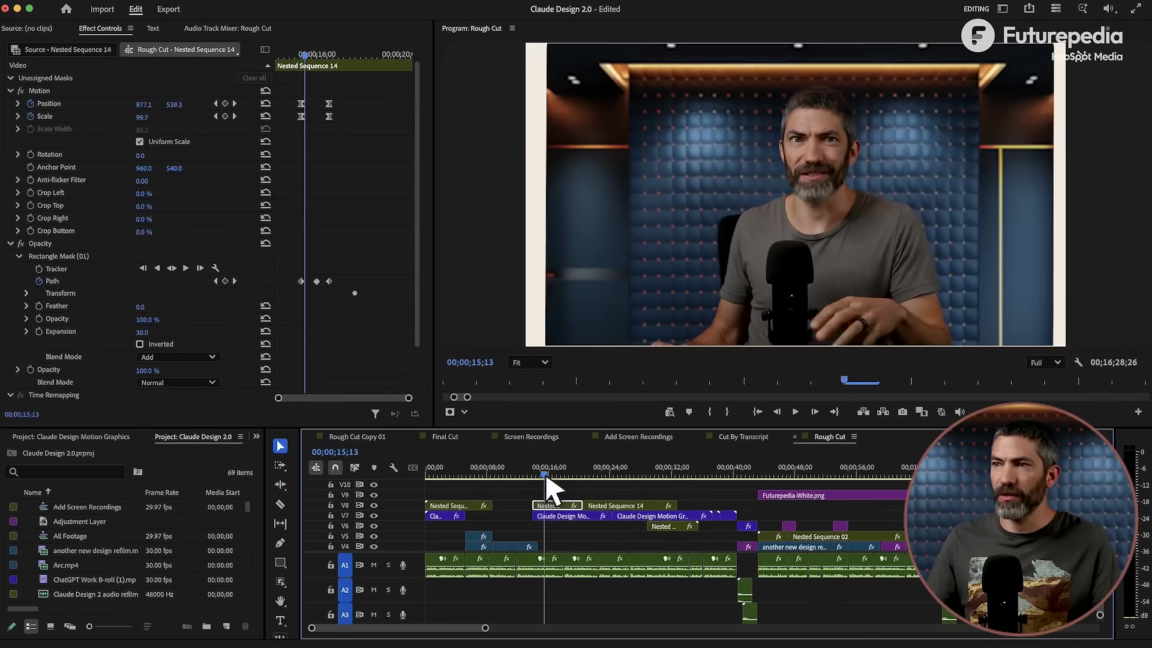1152x648 pixels.
Task: Open the Fit zoom level dropdown
Action: 530,362
